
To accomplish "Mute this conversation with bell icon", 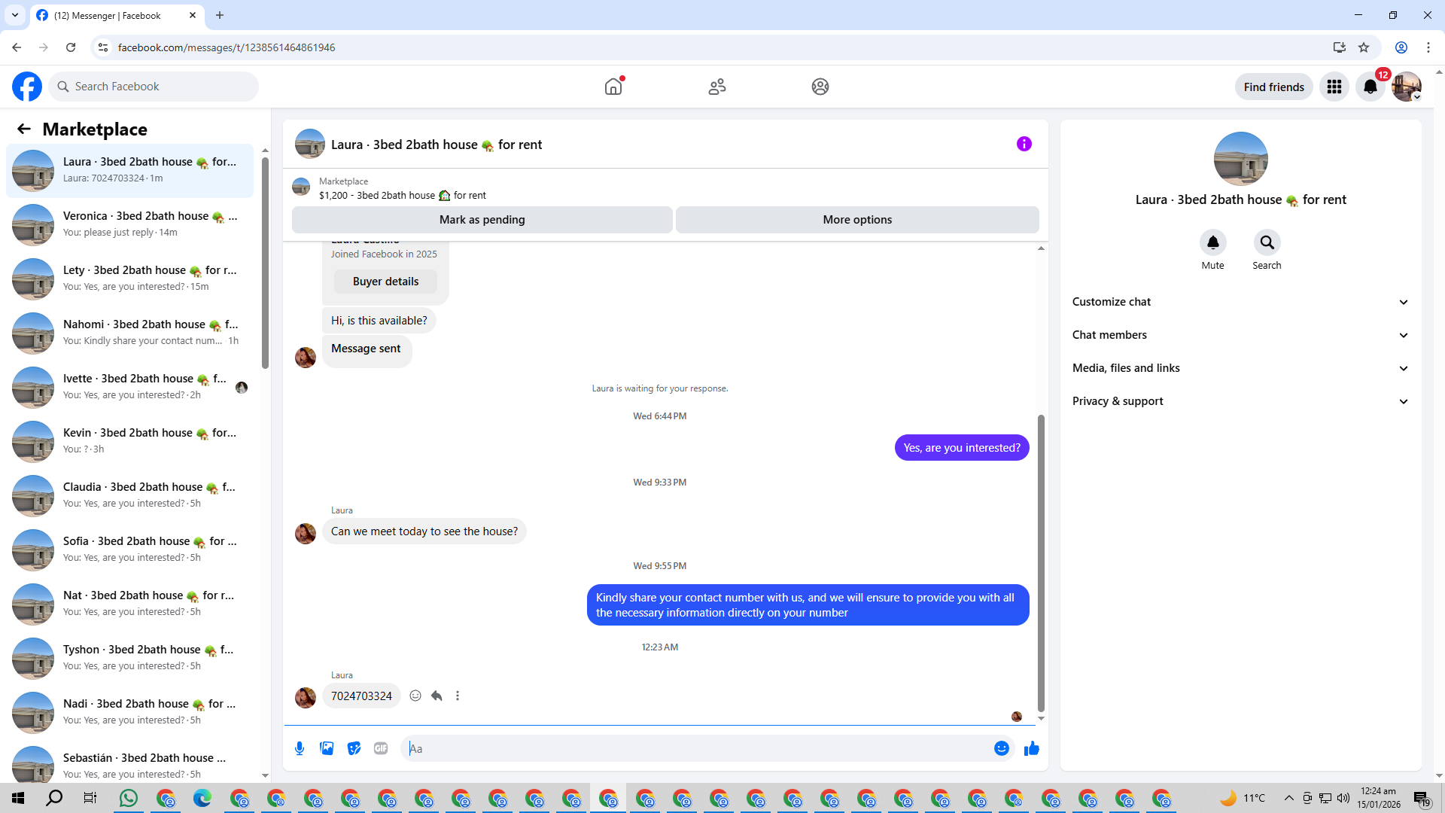I will (1212, 242).
